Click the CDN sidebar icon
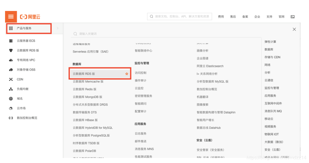The image size is (309, 163). 11,79
